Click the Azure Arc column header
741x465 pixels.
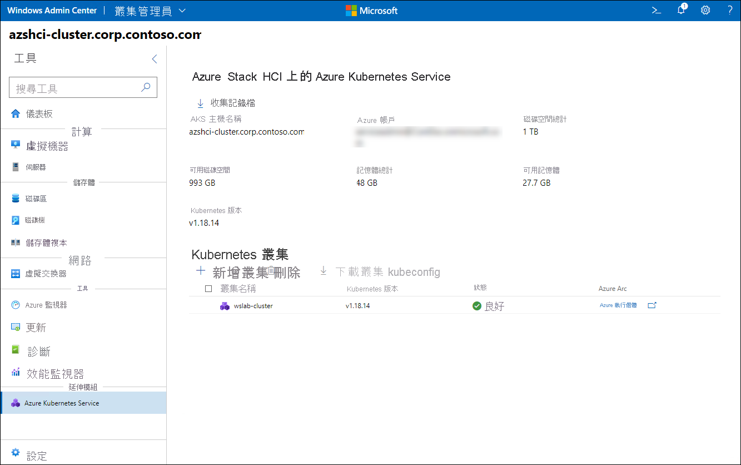(x=613, y=289)
